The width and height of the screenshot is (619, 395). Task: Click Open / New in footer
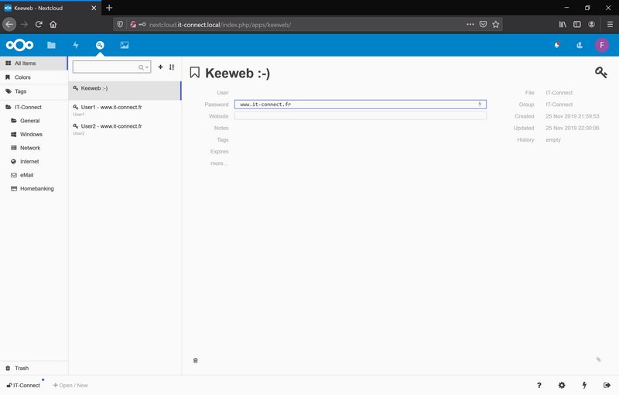click(x=70, y=385)
